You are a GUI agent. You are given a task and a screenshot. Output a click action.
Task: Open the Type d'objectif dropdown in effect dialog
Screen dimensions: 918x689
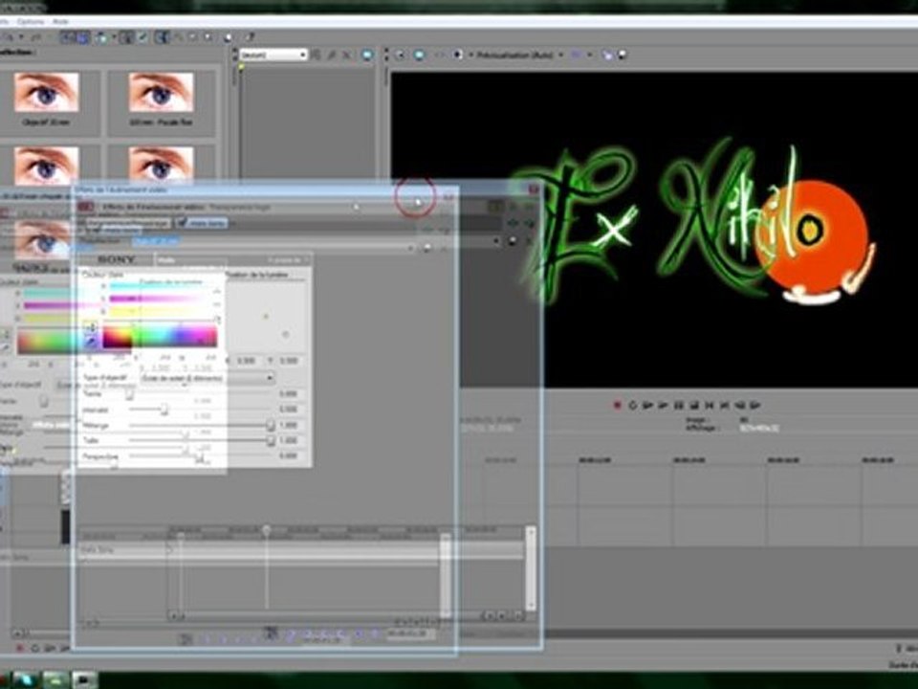pyautogui.click(x=208, y=379)
